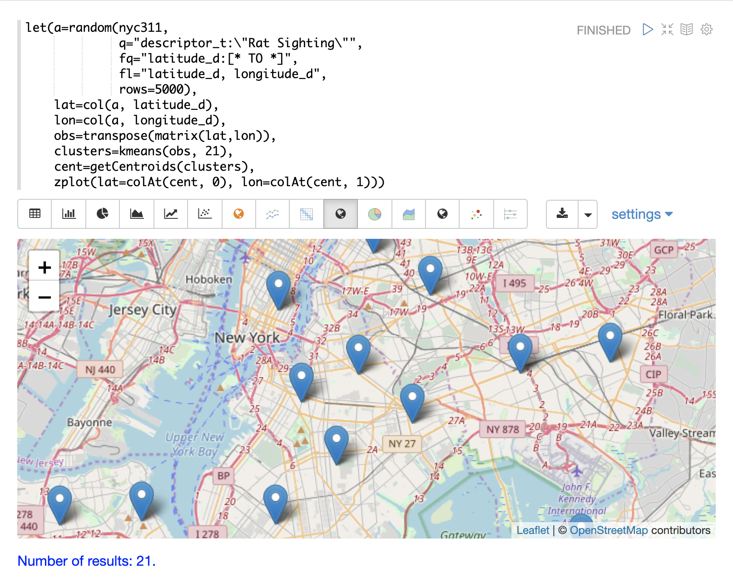
Task: Select the colored bubble dots visualization
Action: pyautogui.click(x=476, y=214)
